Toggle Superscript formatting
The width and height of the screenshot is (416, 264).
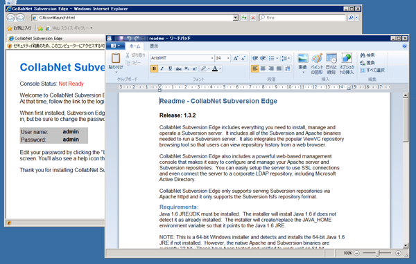194,69
